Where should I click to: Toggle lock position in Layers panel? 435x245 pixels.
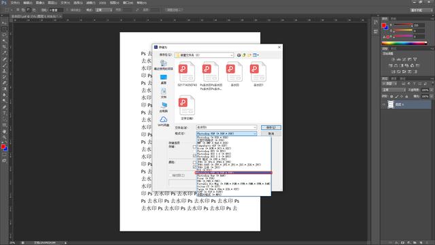point(402,97)
